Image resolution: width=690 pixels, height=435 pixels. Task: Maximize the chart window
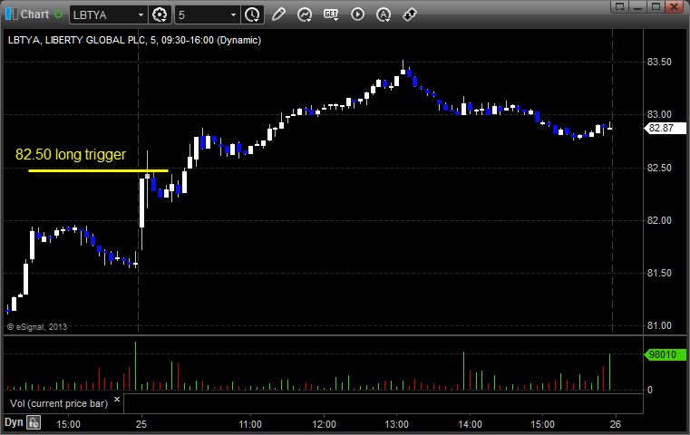click(656, 6)
